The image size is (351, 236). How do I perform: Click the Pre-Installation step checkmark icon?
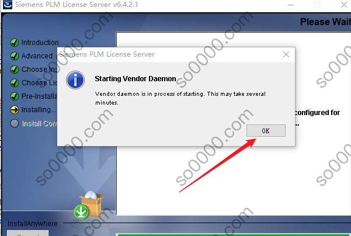click(15, 96)
